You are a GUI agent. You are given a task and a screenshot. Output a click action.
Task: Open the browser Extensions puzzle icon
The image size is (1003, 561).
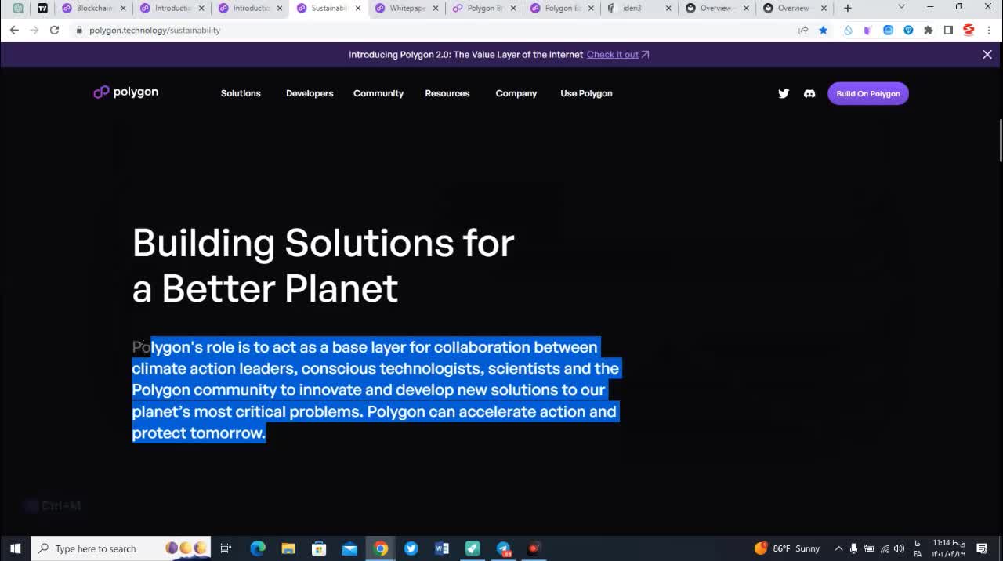[x=929, y=30]
